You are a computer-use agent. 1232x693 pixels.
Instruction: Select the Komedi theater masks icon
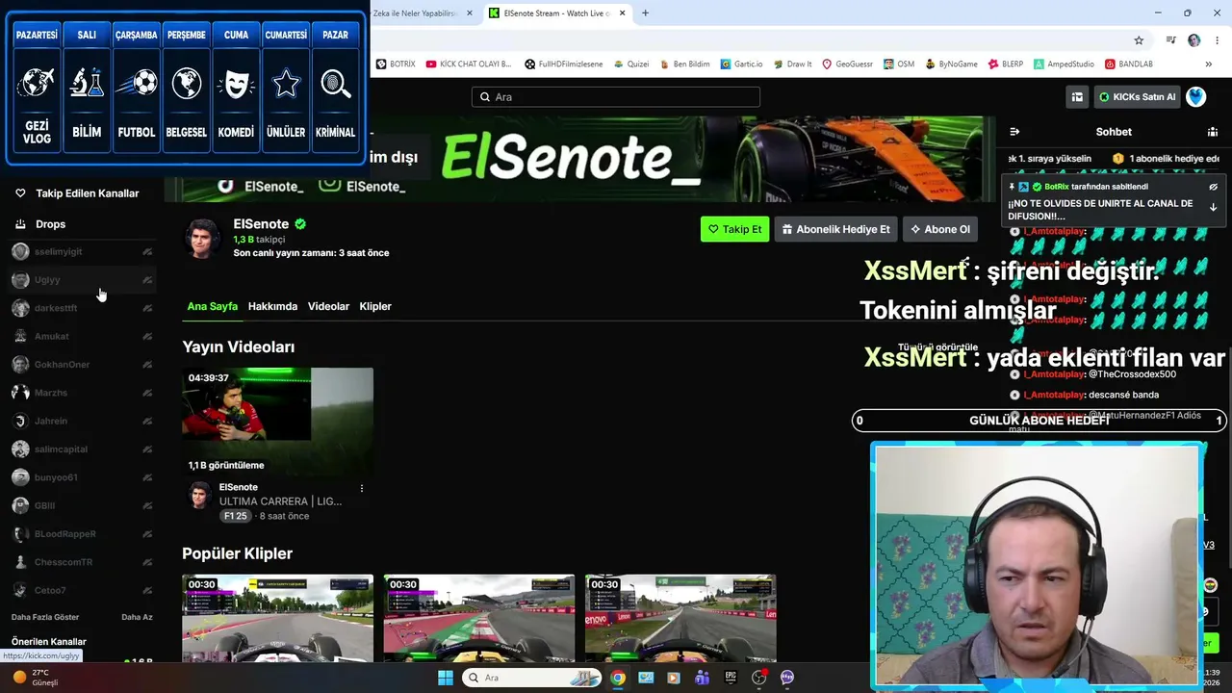[236, 84]
